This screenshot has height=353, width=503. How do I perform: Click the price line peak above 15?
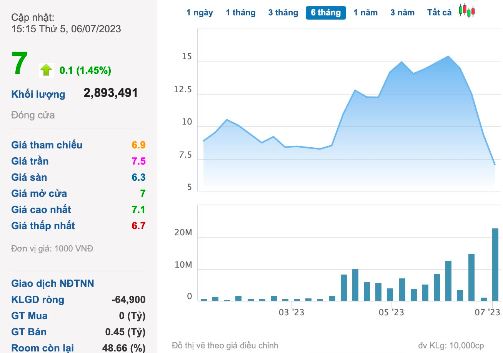point(448,56)
